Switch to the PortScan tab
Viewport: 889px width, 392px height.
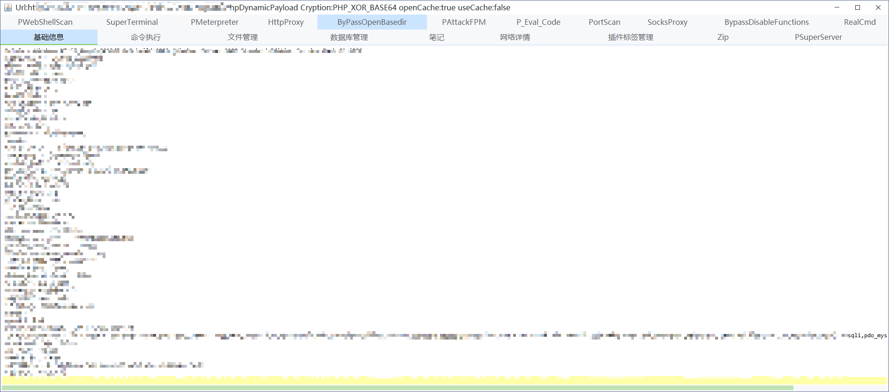[x=604, y=22]
